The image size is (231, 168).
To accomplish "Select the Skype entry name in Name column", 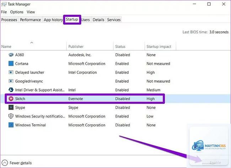I will 20,108.
